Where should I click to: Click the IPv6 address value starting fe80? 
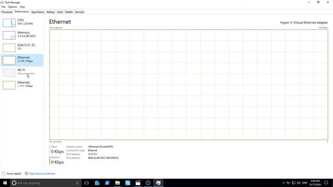pyautogui.click(x=103, y=158)
